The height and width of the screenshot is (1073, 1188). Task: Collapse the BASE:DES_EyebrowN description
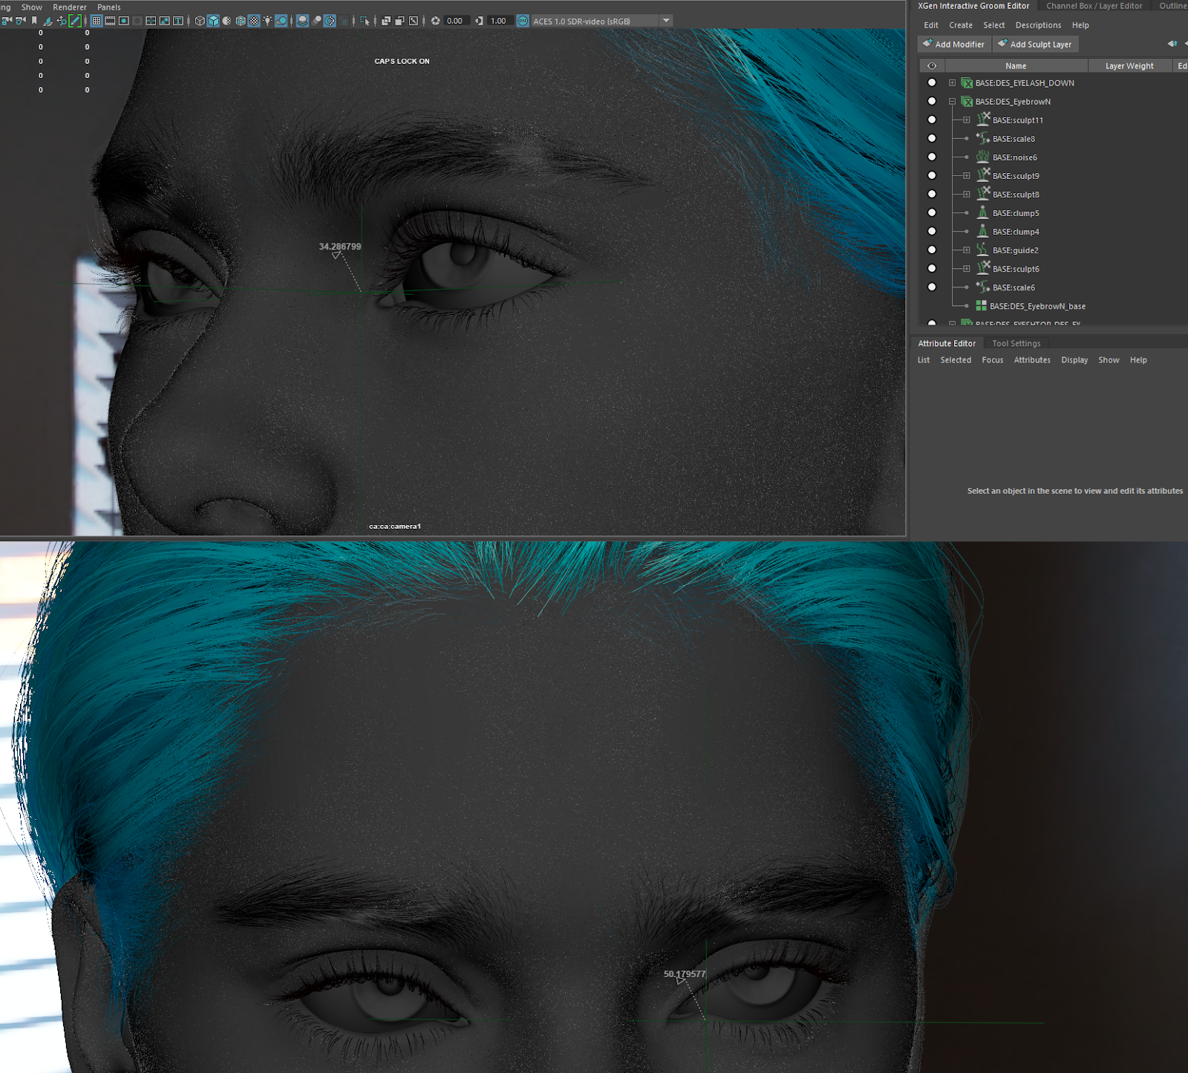pos(952,101)
